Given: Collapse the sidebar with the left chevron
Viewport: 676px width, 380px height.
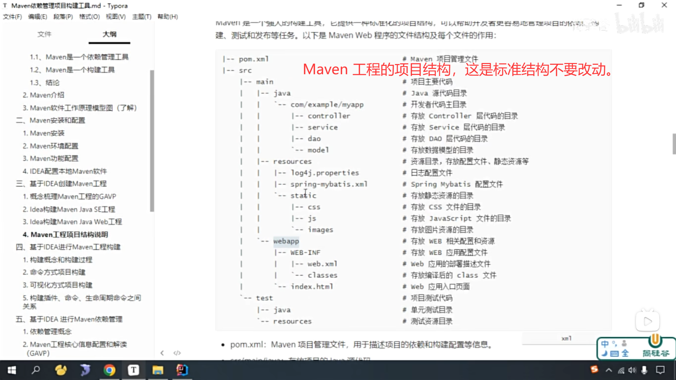Looking at the screenshot, I should (x=162, y=353).
